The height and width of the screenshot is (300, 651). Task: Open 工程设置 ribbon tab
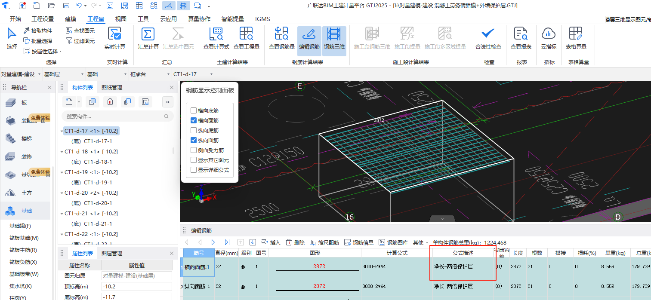point(43,19)
